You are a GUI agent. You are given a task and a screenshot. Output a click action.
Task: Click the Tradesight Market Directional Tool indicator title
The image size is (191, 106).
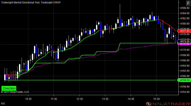(20, 2)
